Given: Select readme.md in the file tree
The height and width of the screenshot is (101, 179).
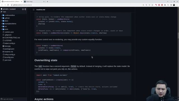Looking at the screenshot, I should [9, 52].
